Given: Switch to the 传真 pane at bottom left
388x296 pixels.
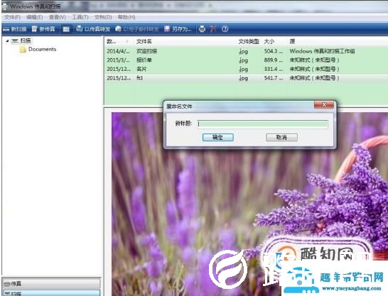Looking at the screenshot, I should [51, 284].
